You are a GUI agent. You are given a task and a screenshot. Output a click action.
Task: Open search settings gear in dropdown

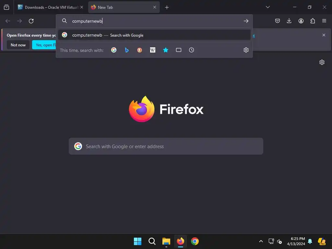[246, 50]
